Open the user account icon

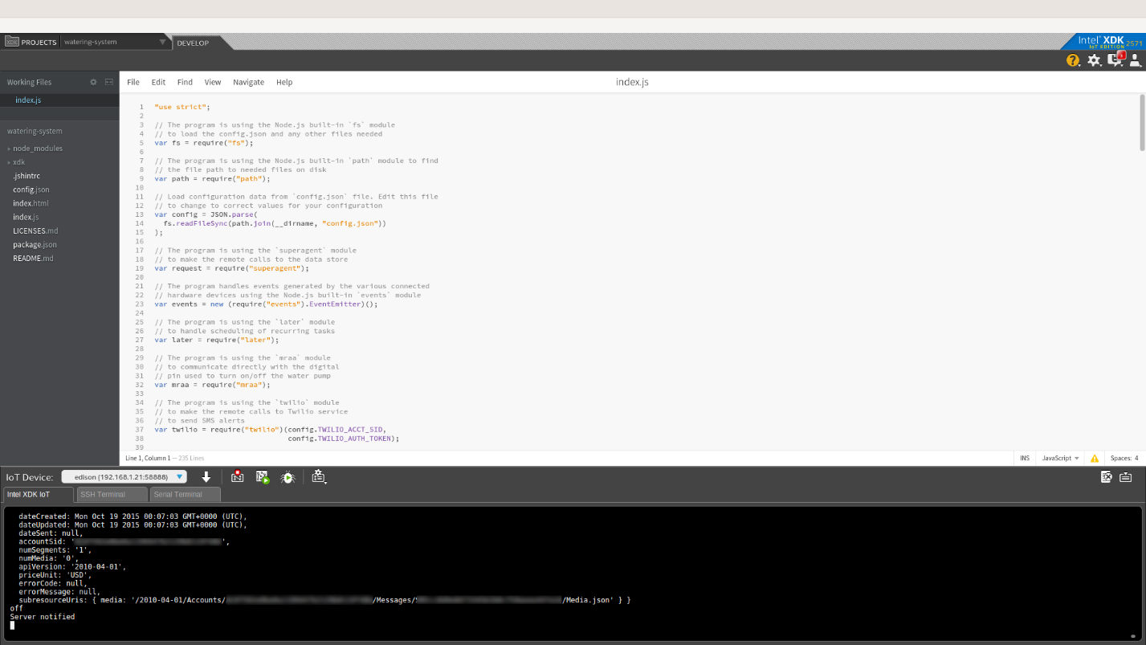tap(1135, 60)
